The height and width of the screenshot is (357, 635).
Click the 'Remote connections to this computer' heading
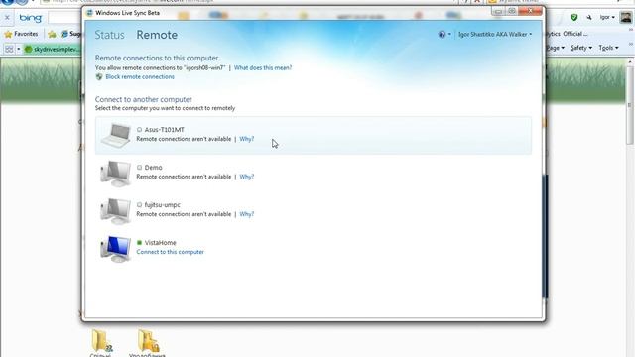click(157, 58)
